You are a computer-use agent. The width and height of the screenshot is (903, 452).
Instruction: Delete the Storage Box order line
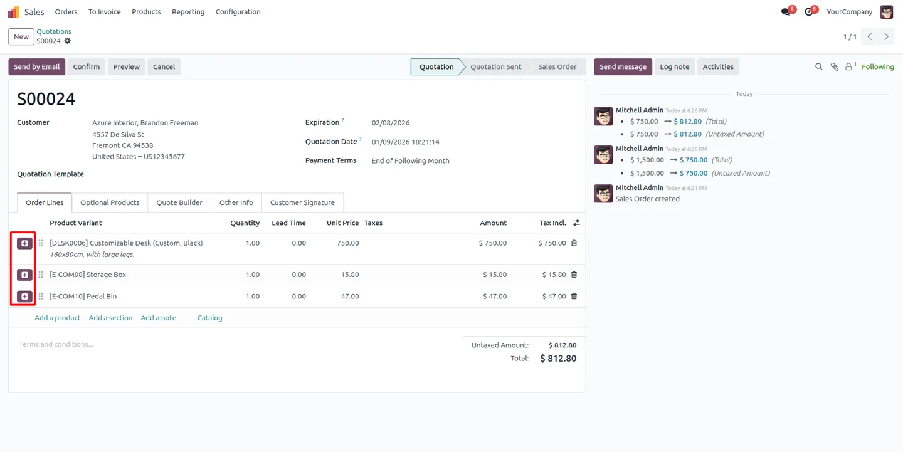pos(574,275)
